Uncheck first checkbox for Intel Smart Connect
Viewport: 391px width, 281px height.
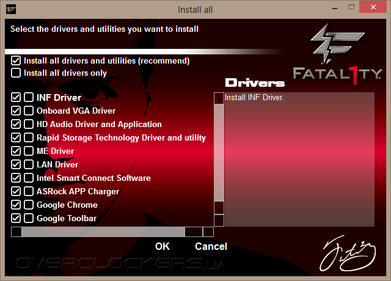[16, 178]
